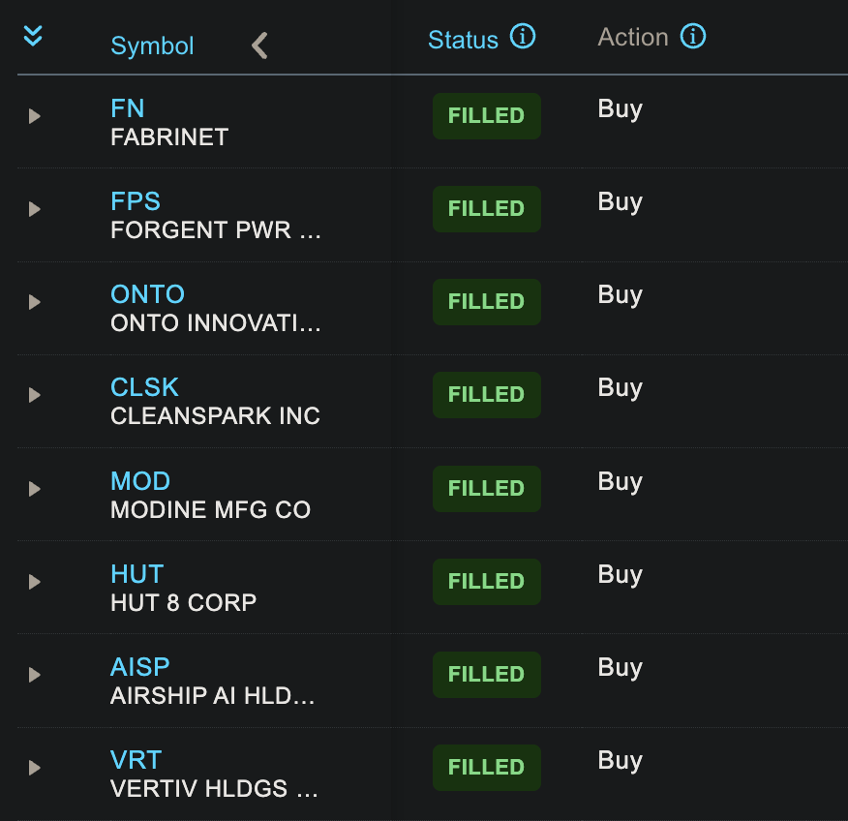The width and height of the screenshot is (848, 821).
Task: Select the MODINE MFG CO company name
Action: [x=210, y=510]
